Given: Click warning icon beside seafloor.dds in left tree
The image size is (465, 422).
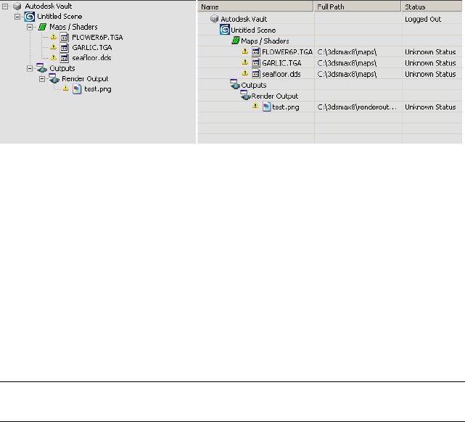Looking at the screenshot, I should coord(54,57).
